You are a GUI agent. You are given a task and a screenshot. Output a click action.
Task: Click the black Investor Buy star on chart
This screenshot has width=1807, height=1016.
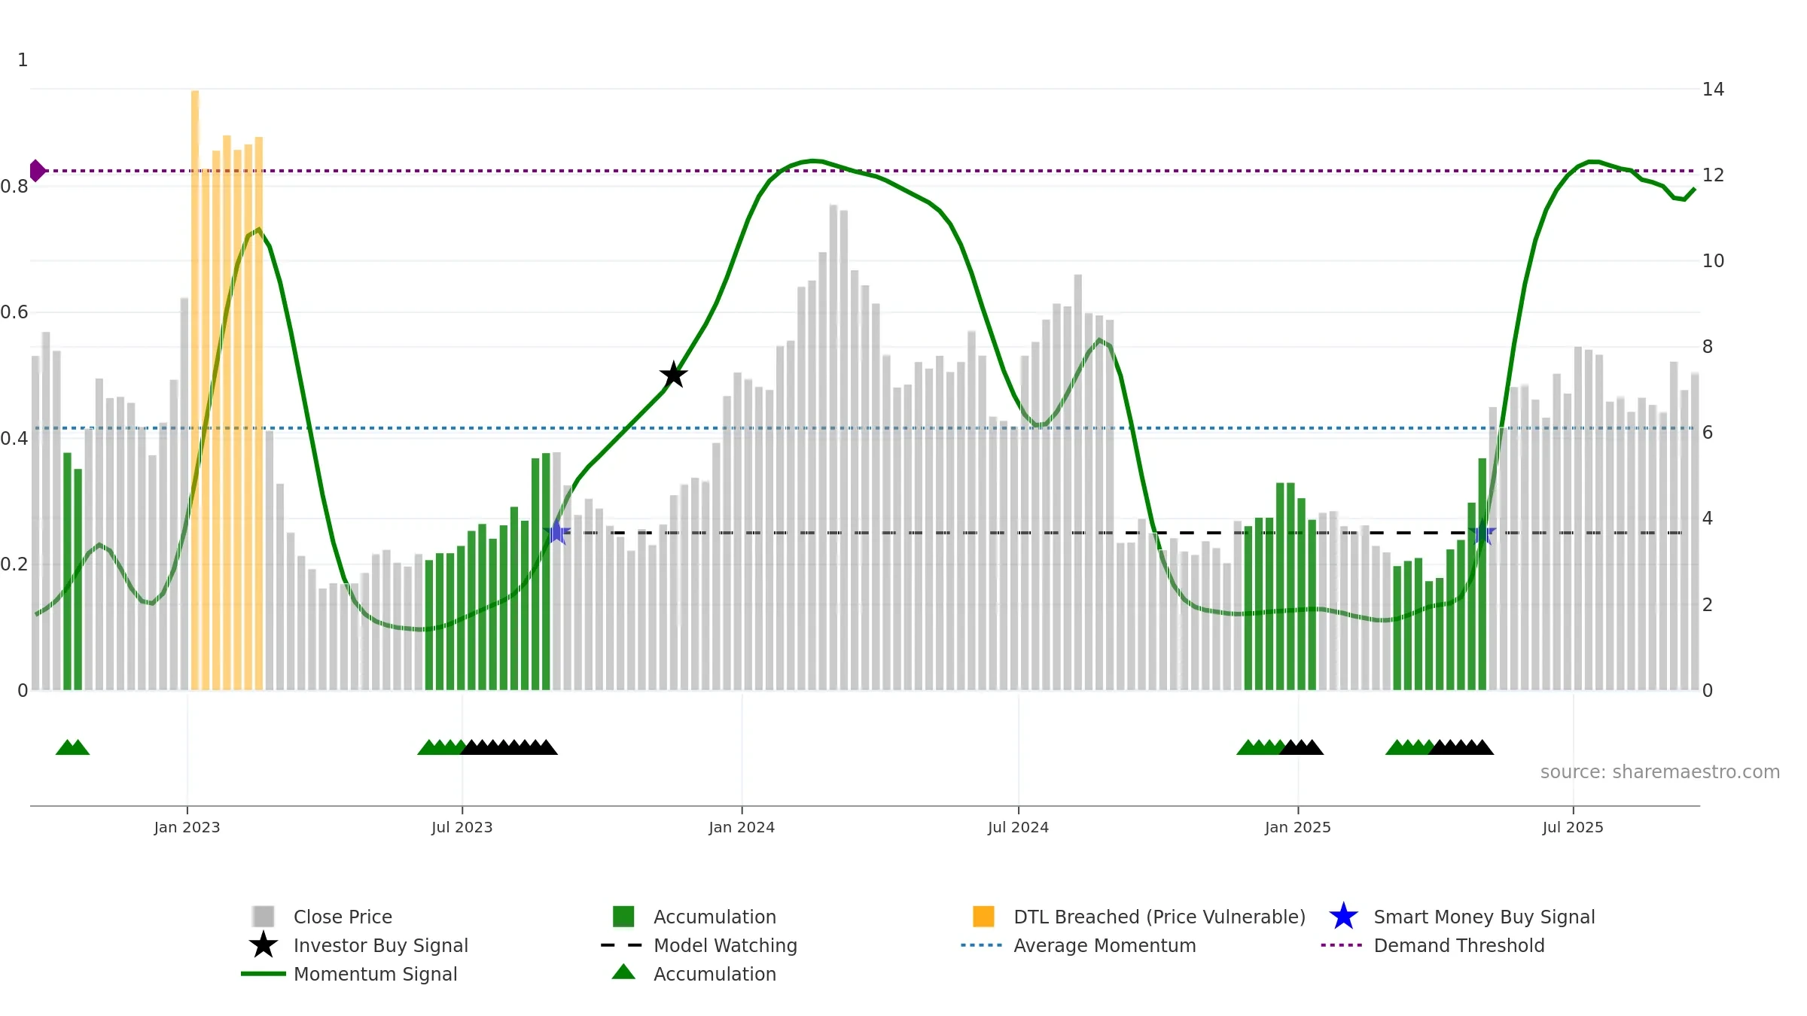(x=674, y=374)
